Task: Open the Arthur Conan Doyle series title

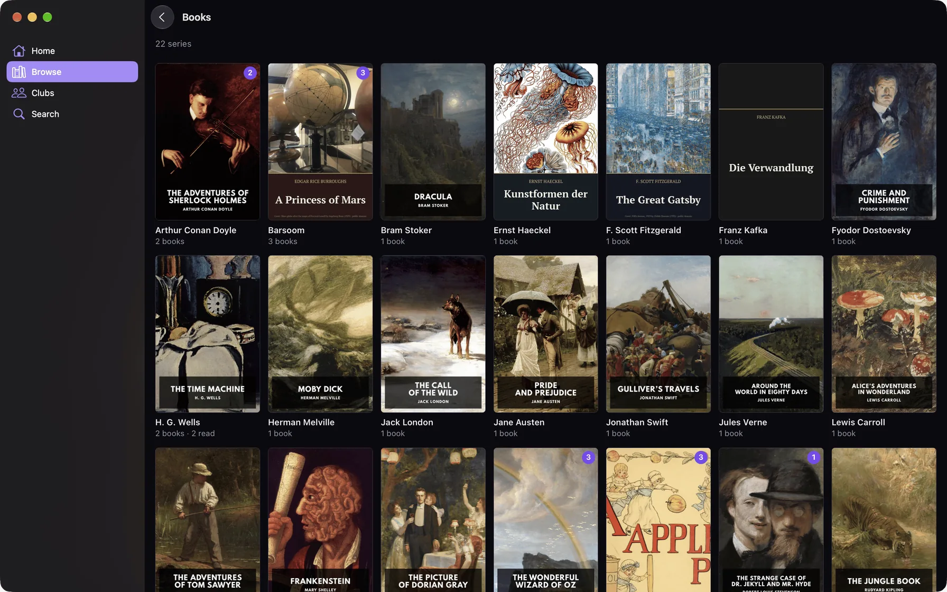Action: pos(196,230)
